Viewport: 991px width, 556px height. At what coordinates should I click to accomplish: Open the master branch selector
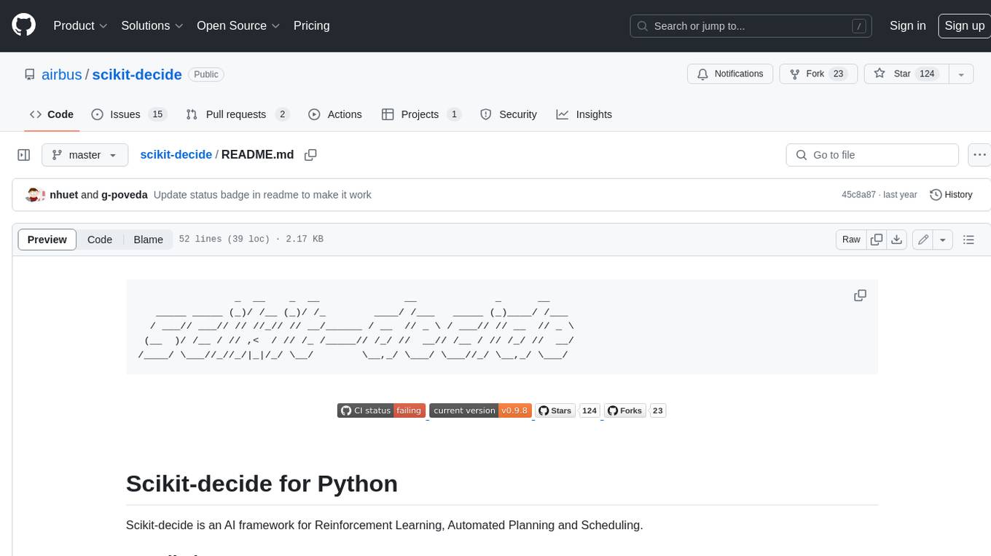(x=85, y=155)
